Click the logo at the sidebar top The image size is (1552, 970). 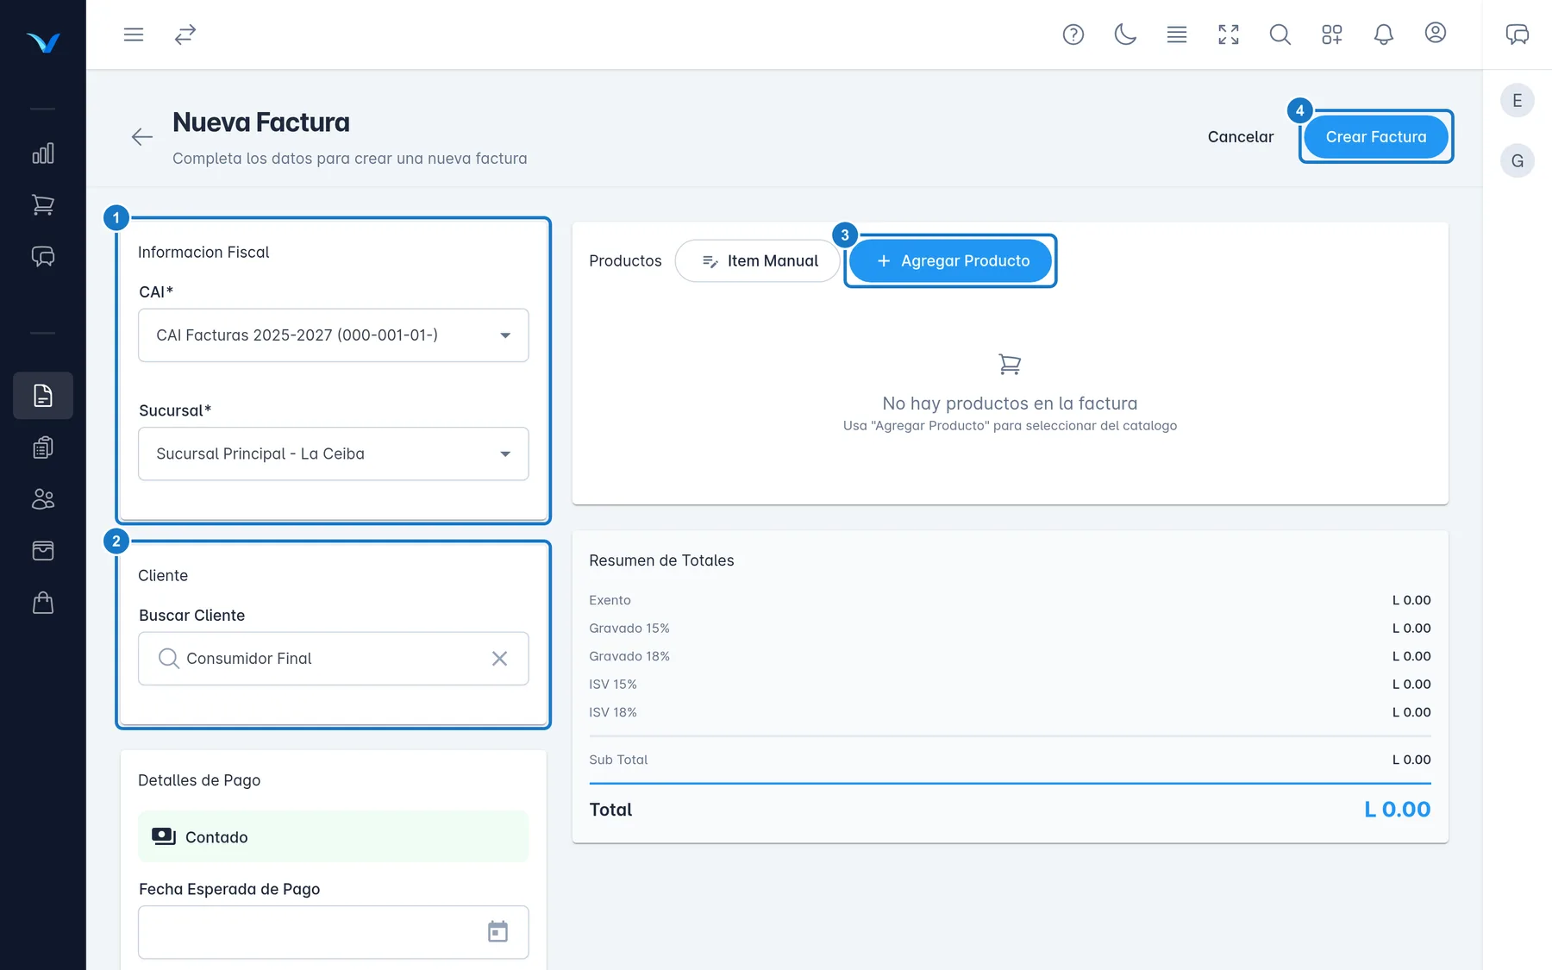[43, 42]
